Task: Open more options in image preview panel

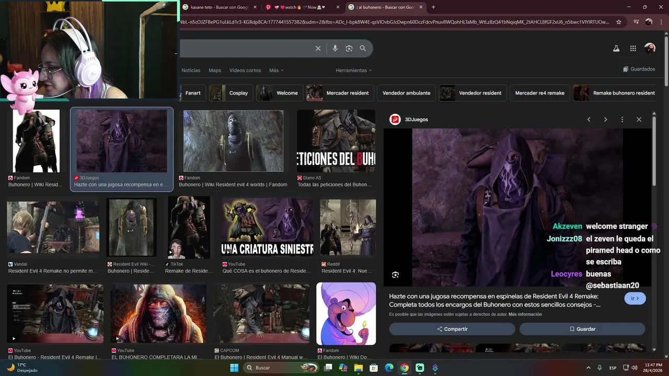Action: (622, 120)
